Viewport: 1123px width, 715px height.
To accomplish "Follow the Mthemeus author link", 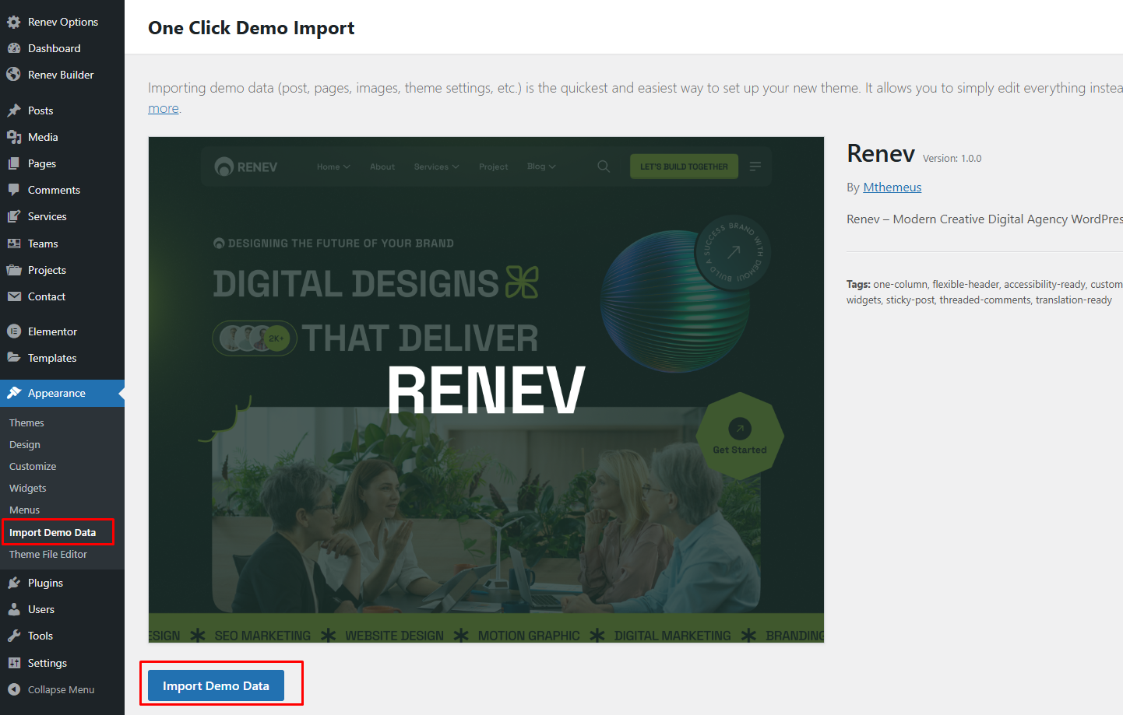I will coord(892,187).
